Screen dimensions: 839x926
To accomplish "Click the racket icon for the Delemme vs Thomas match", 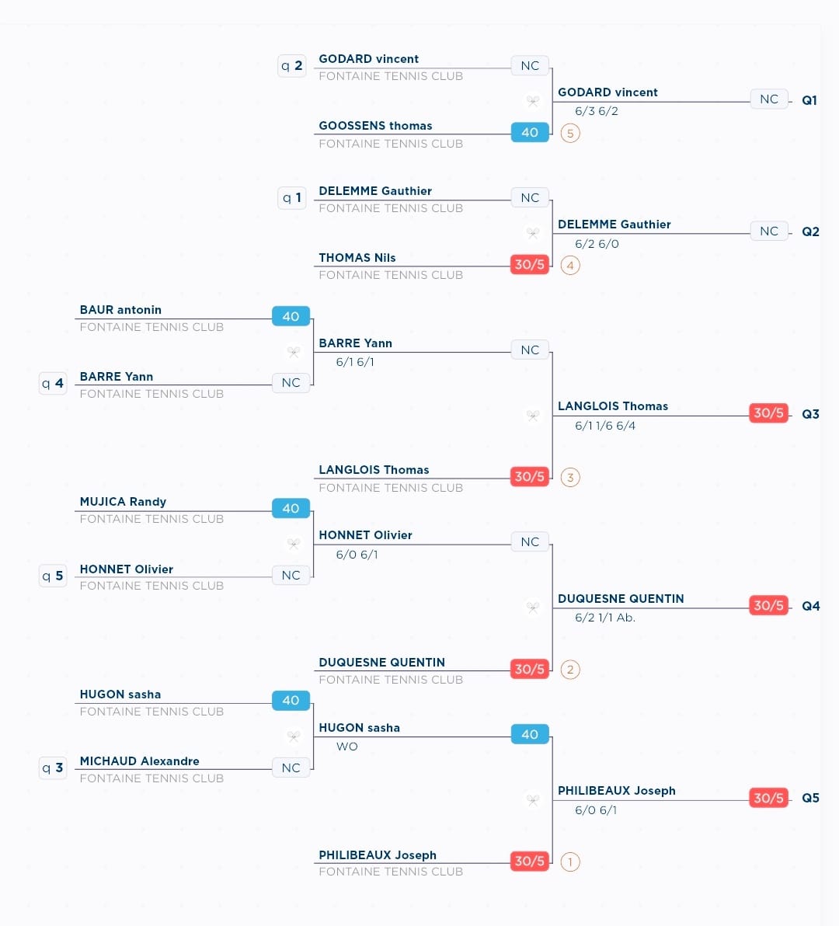I will [533, 233].
